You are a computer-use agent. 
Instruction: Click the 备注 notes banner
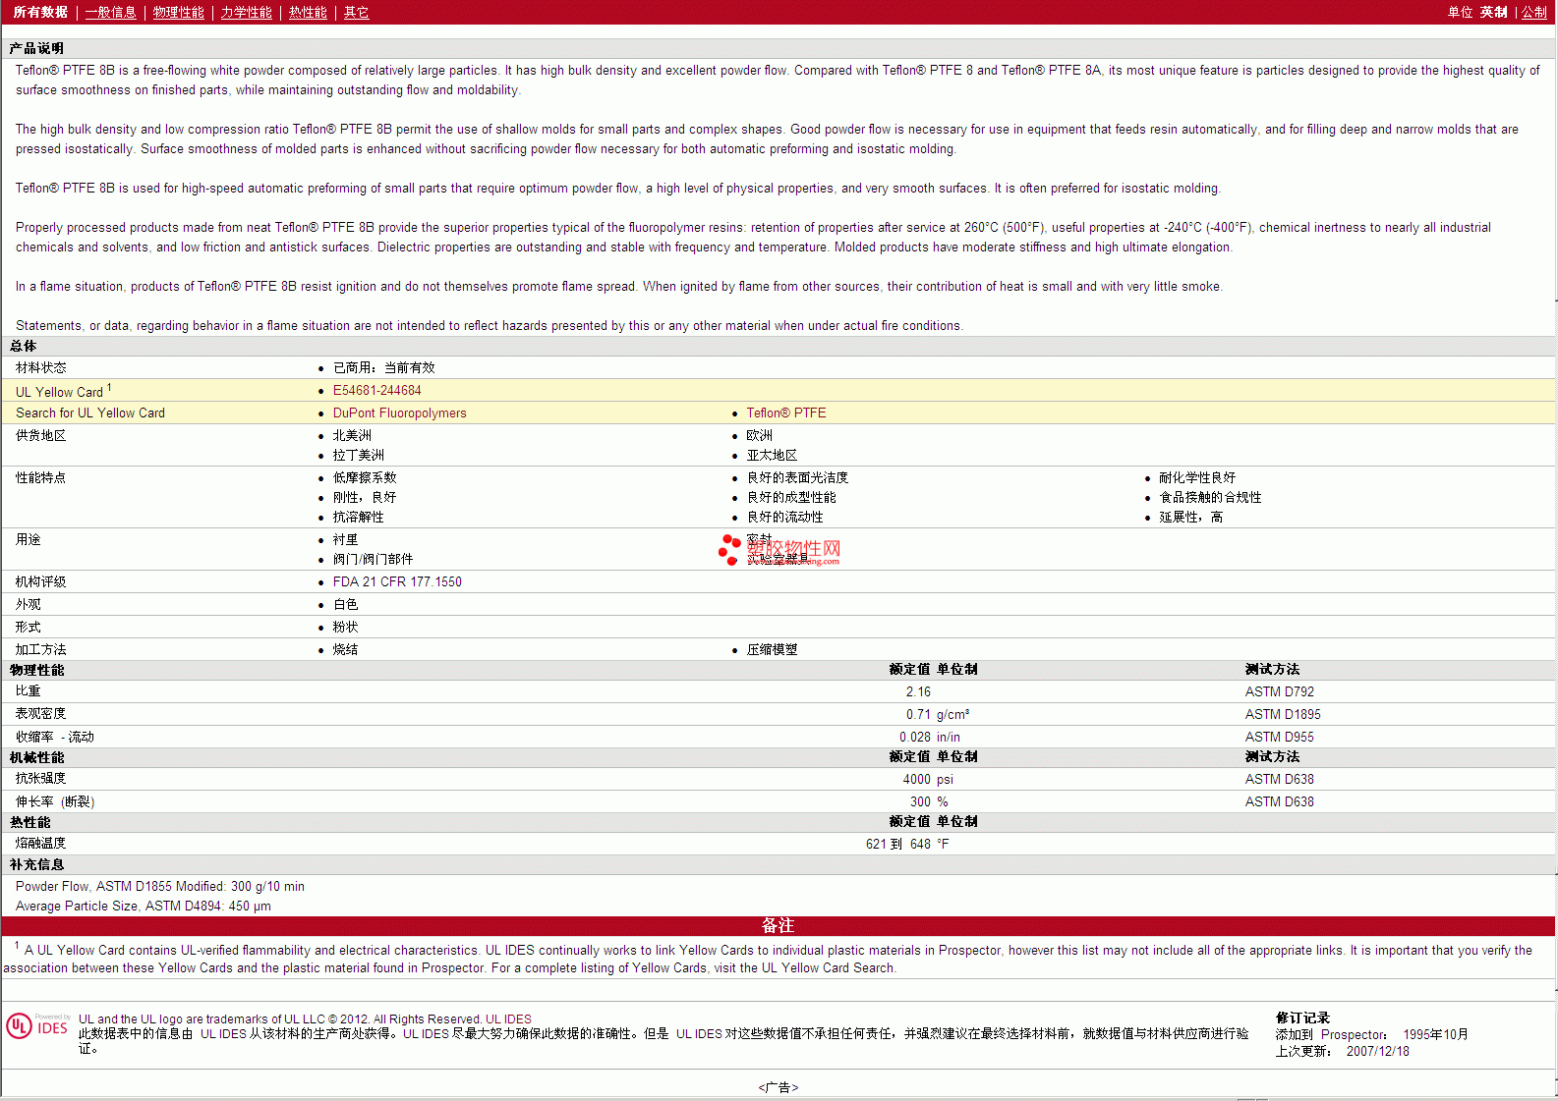tap(778, 925)
